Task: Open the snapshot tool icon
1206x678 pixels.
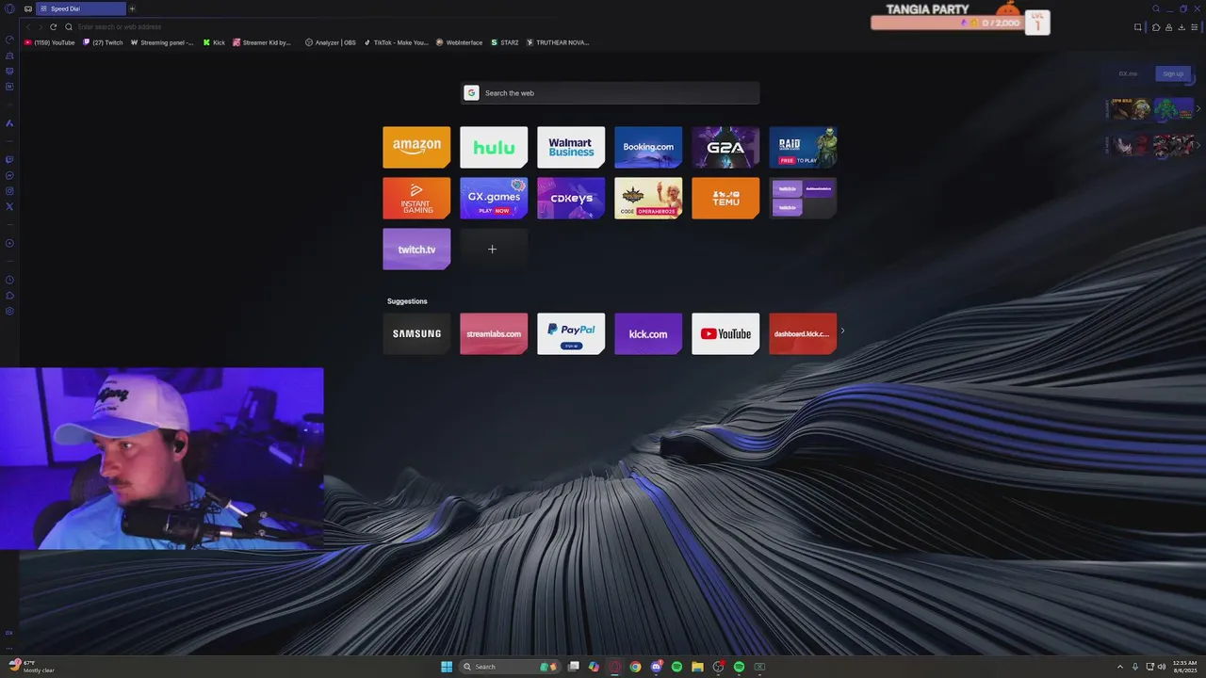Action: pyautogui.click(x=1137, y=27)
